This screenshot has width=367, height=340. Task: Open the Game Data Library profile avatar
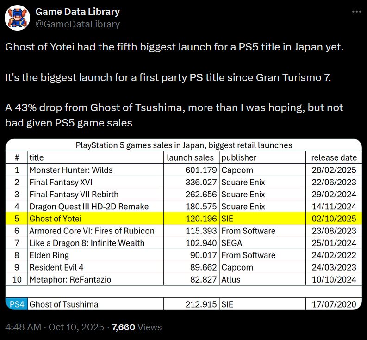(x=17, y=18)
